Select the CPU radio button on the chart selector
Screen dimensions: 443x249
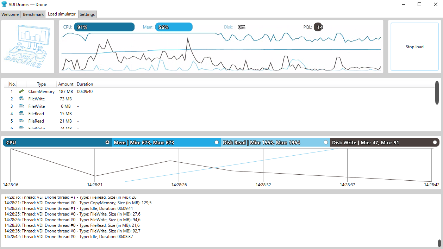pos(107,143)
